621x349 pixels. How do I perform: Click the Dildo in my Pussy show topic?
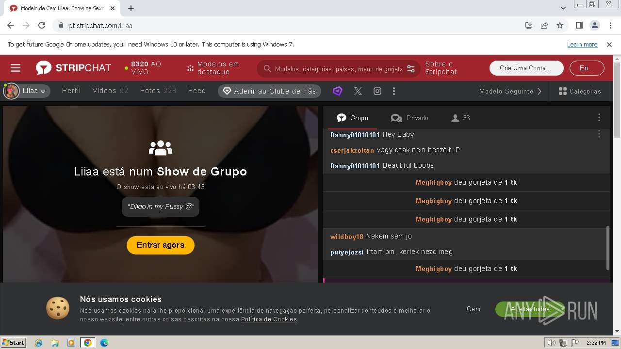click(x=161, y=206)
